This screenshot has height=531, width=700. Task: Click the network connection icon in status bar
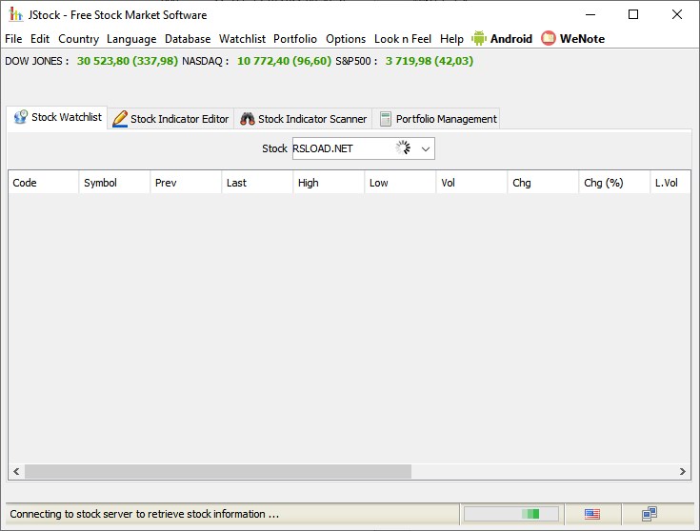tap(650, 514)
